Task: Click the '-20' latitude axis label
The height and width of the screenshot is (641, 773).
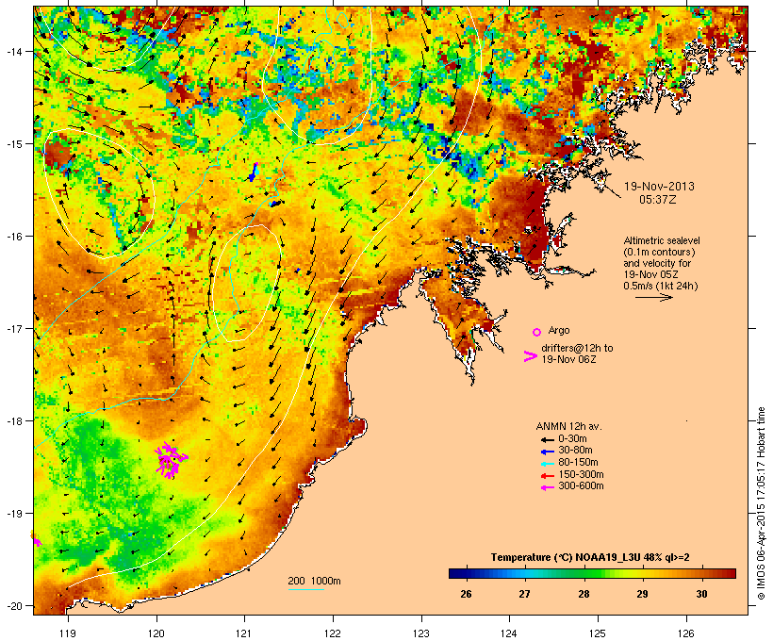Action: pos(13,606)
